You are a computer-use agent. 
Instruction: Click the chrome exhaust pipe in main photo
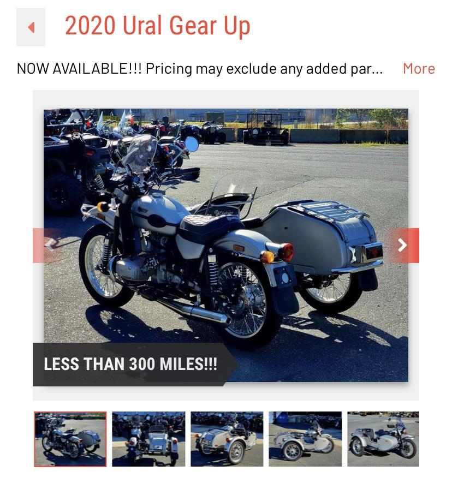click(194, 311)
